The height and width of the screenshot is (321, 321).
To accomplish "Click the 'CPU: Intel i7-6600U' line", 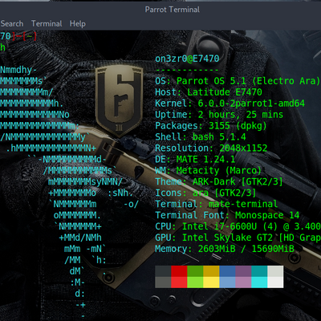I will click(238, 226).
